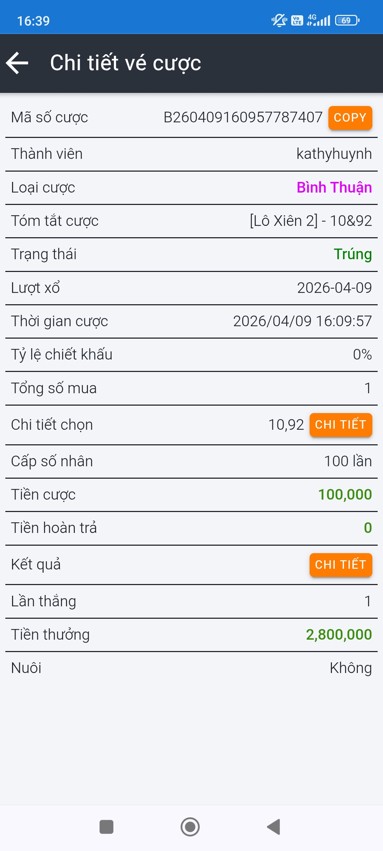Tap the battery indicator in status bar
The width and height of the screenshot is (383, 851).
[347, 20]
